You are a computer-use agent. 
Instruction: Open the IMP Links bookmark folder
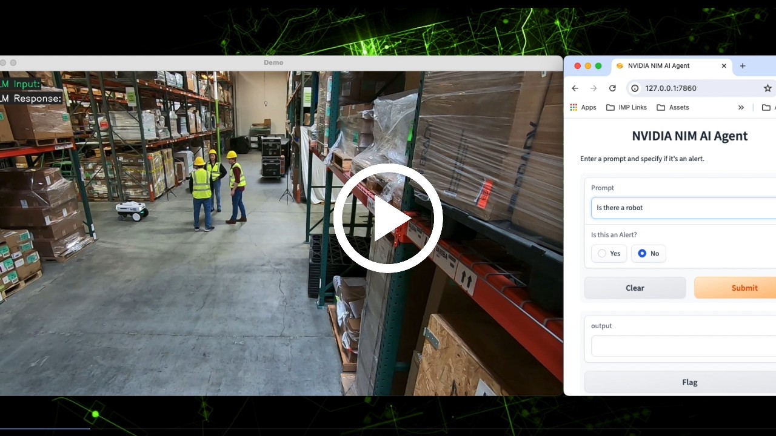click(626, 107)
